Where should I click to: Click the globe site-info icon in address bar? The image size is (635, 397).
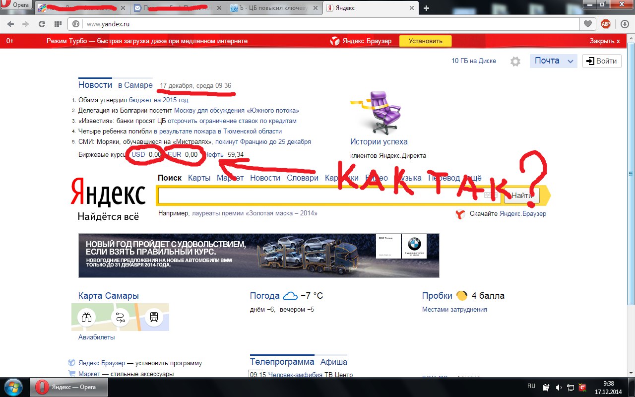[x=76, y=24]
